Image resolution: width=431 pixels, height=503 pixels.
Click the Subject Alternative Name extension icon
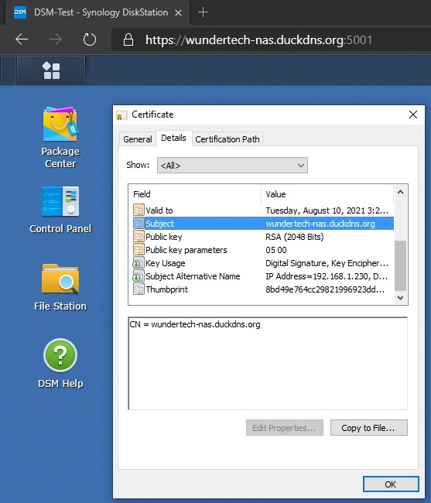click(139, 276)
